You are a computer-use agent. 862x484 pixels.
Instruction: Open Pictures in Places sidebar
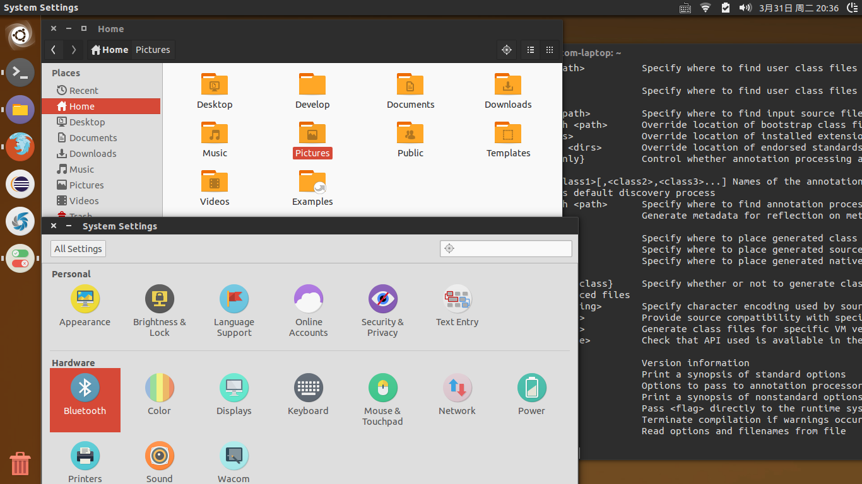coord(101,185)
